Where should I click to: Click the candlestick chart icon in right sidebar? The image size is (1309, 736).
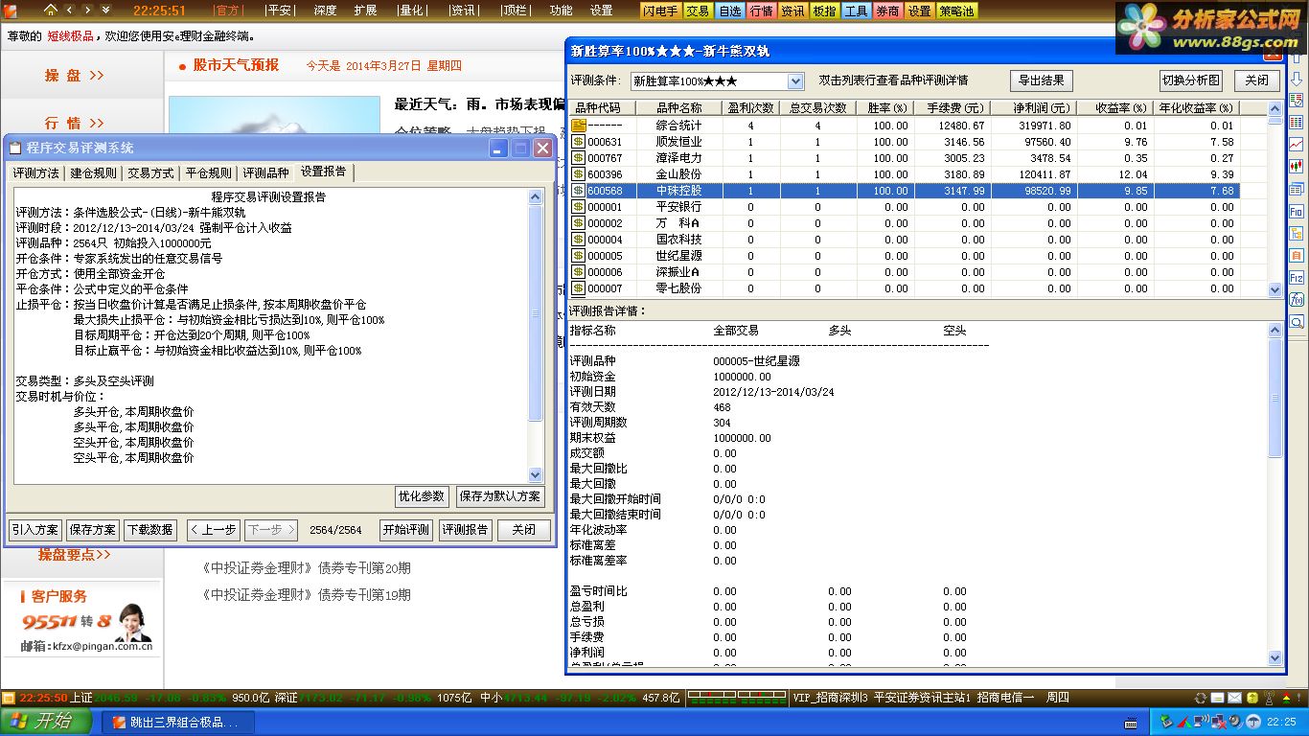point(1296,166)
